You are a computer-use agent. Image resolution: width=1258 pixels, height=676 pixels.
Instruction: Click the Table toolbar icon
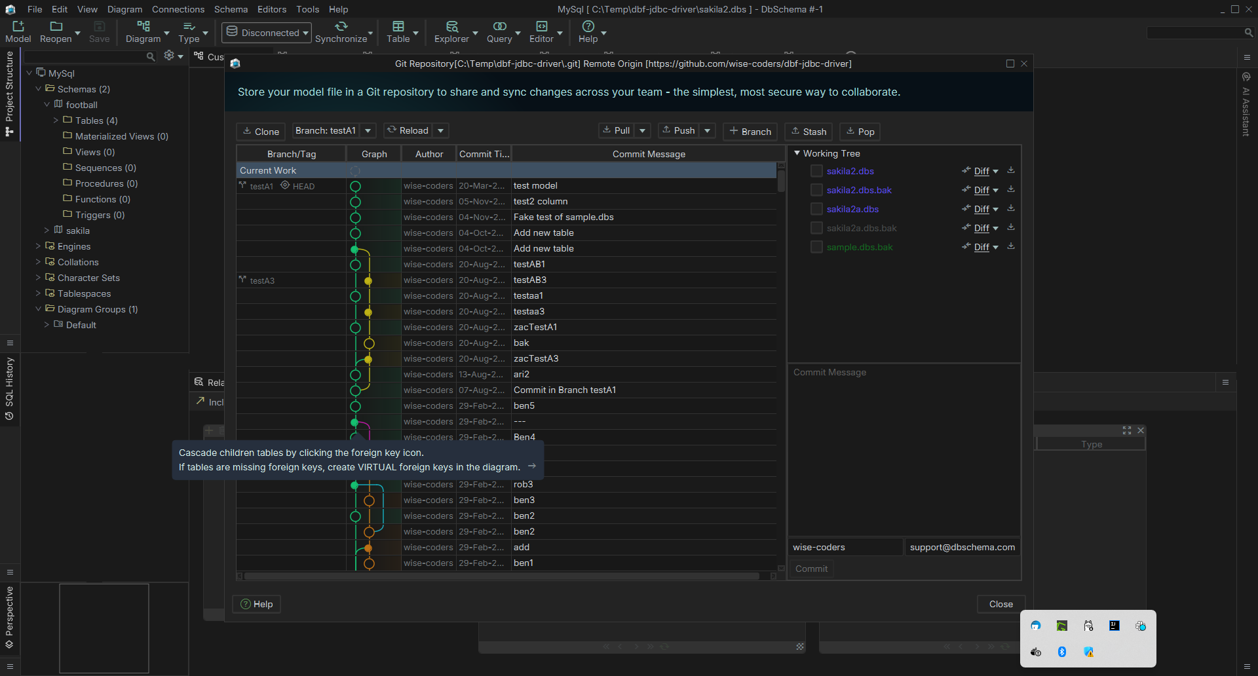pyautogui.click(x=398, y=31)
